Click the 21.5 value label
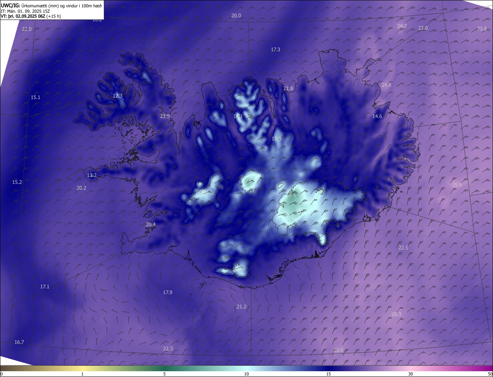Screen dimensions: 493x377 tap(165, 116)
